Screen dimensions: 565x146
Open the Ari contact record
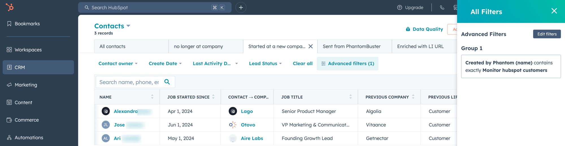coord(117,138)
